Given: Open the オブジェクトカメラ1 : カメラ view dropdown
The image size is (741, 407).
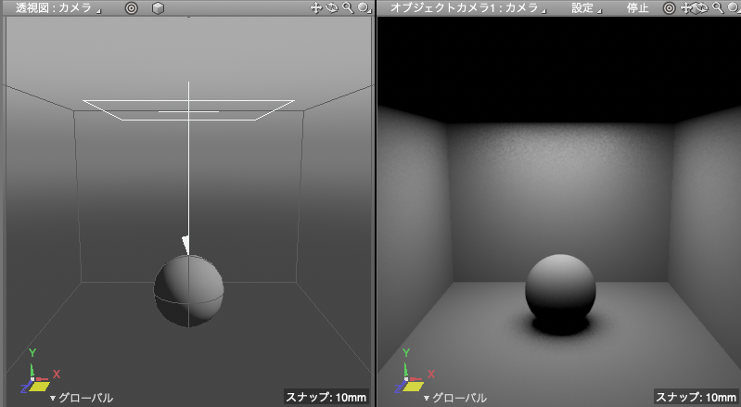Looking at the screenshot, I should point(467,8).
